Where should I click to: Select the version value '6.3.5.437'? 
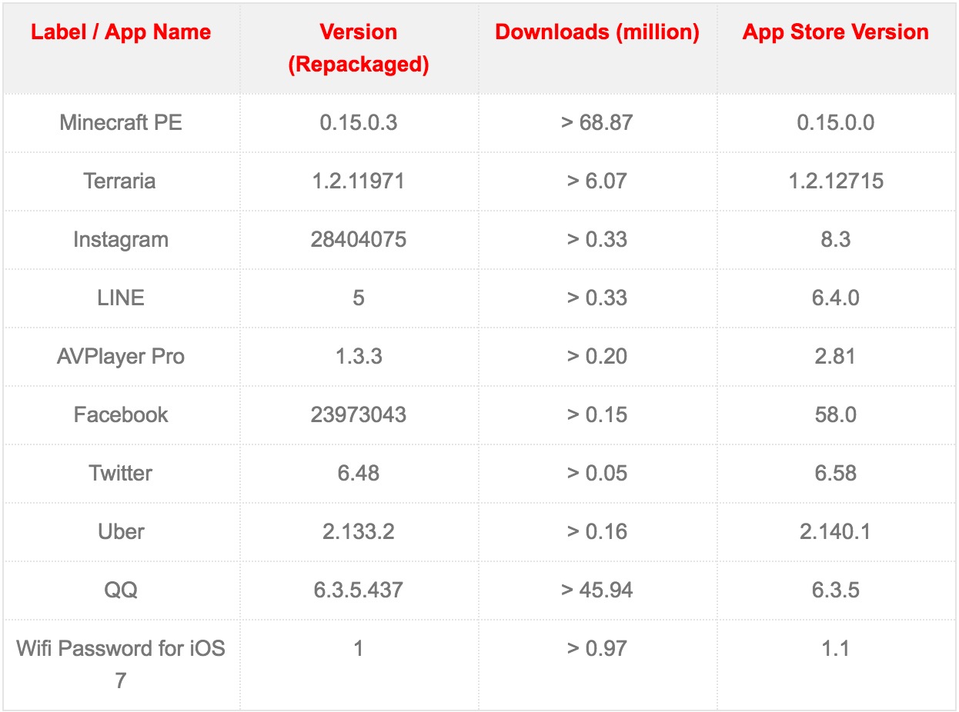359,590
